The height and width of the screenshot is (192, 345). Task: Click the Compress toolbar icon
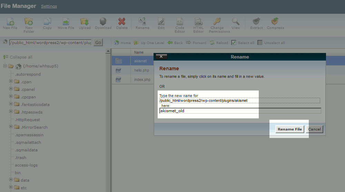tap(275, 22)
